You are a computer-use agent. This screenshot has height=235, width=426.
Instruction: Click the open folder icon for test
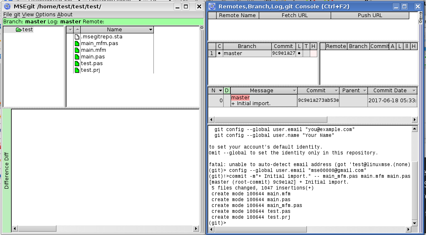[x=19, y=30]
